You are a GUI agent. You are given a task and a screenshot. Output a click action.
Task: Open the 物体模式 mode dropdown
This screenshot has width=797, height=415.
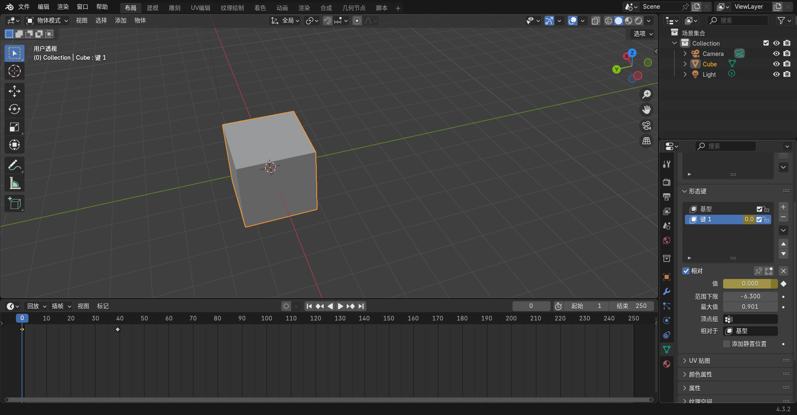[47, 21]
